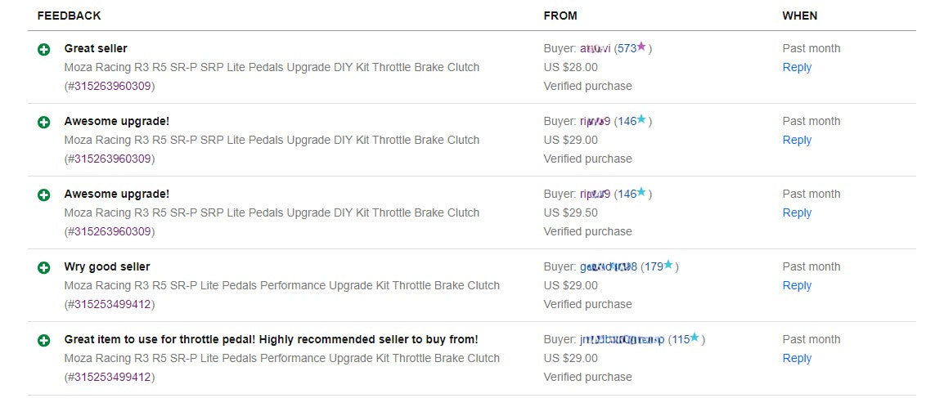Reply to "Great item to use" feedback
The height and width of the screenshot is (407, 935).
coord(797,358)
